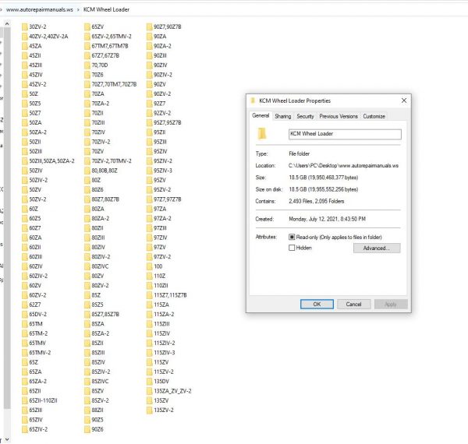Click the folder name field in Properties
This screenshot has width=468, height=444.
point(345,134)
